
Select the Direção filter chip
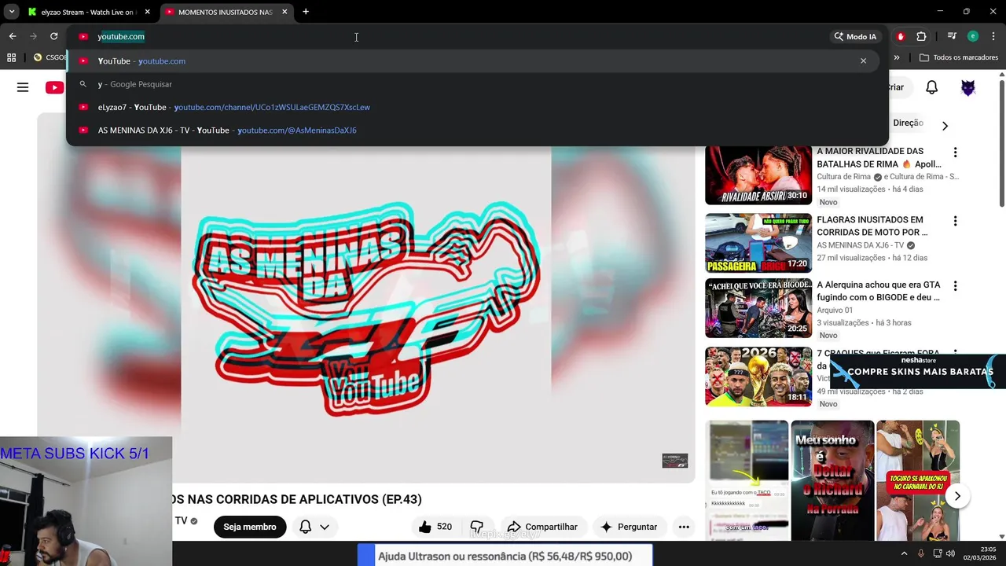pos(908,123)
